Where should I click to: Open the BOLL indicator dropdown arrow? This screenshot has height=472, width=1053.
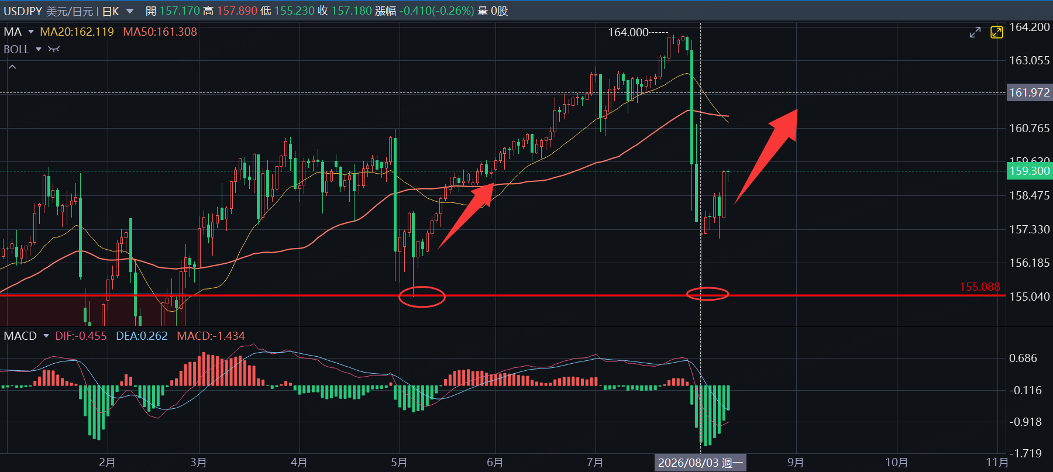(x=39, y=49)
